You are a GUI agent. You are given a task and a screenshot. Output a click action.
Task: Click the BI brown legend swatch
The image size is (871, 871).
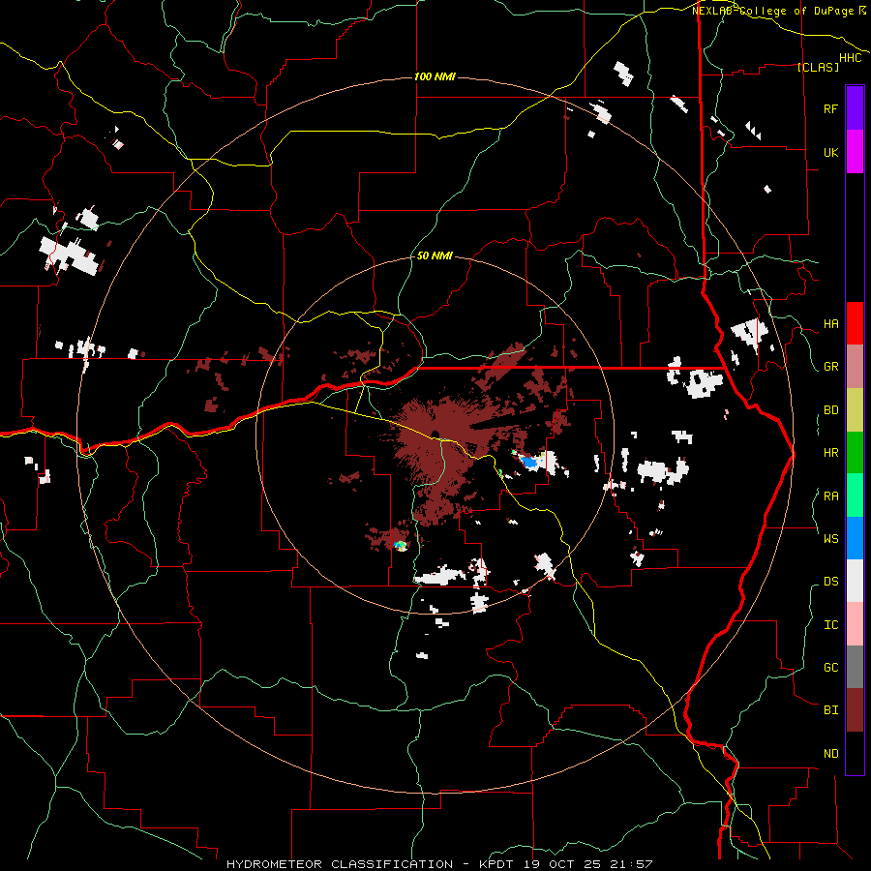point(855,710)
